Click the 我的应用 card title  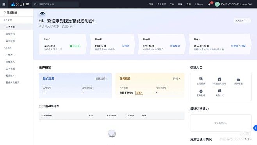pos(48,79)
